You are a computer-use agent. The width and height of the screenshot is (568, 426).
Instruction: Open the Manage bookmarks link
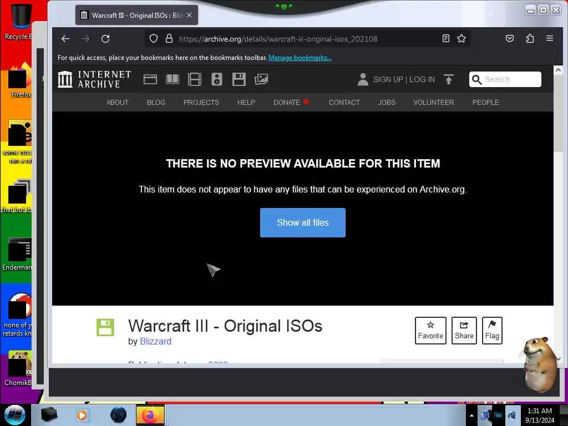pos(300,58)
